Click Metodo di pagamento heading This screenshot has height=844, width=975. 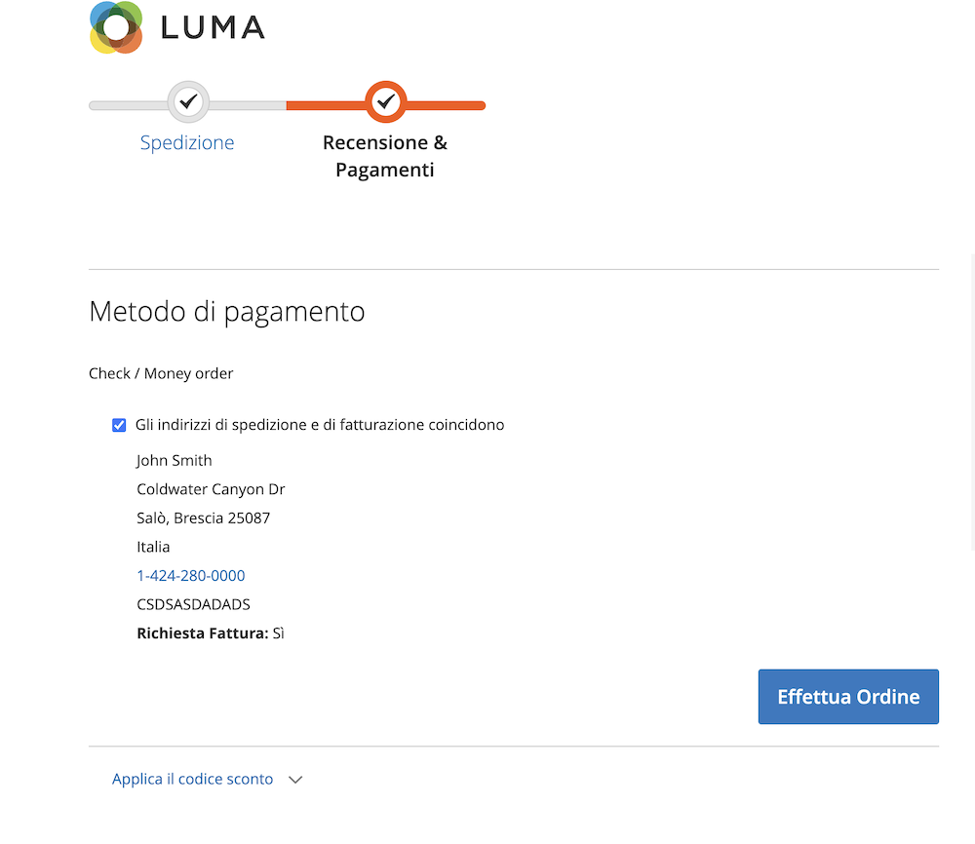click(x=227, y=311)
